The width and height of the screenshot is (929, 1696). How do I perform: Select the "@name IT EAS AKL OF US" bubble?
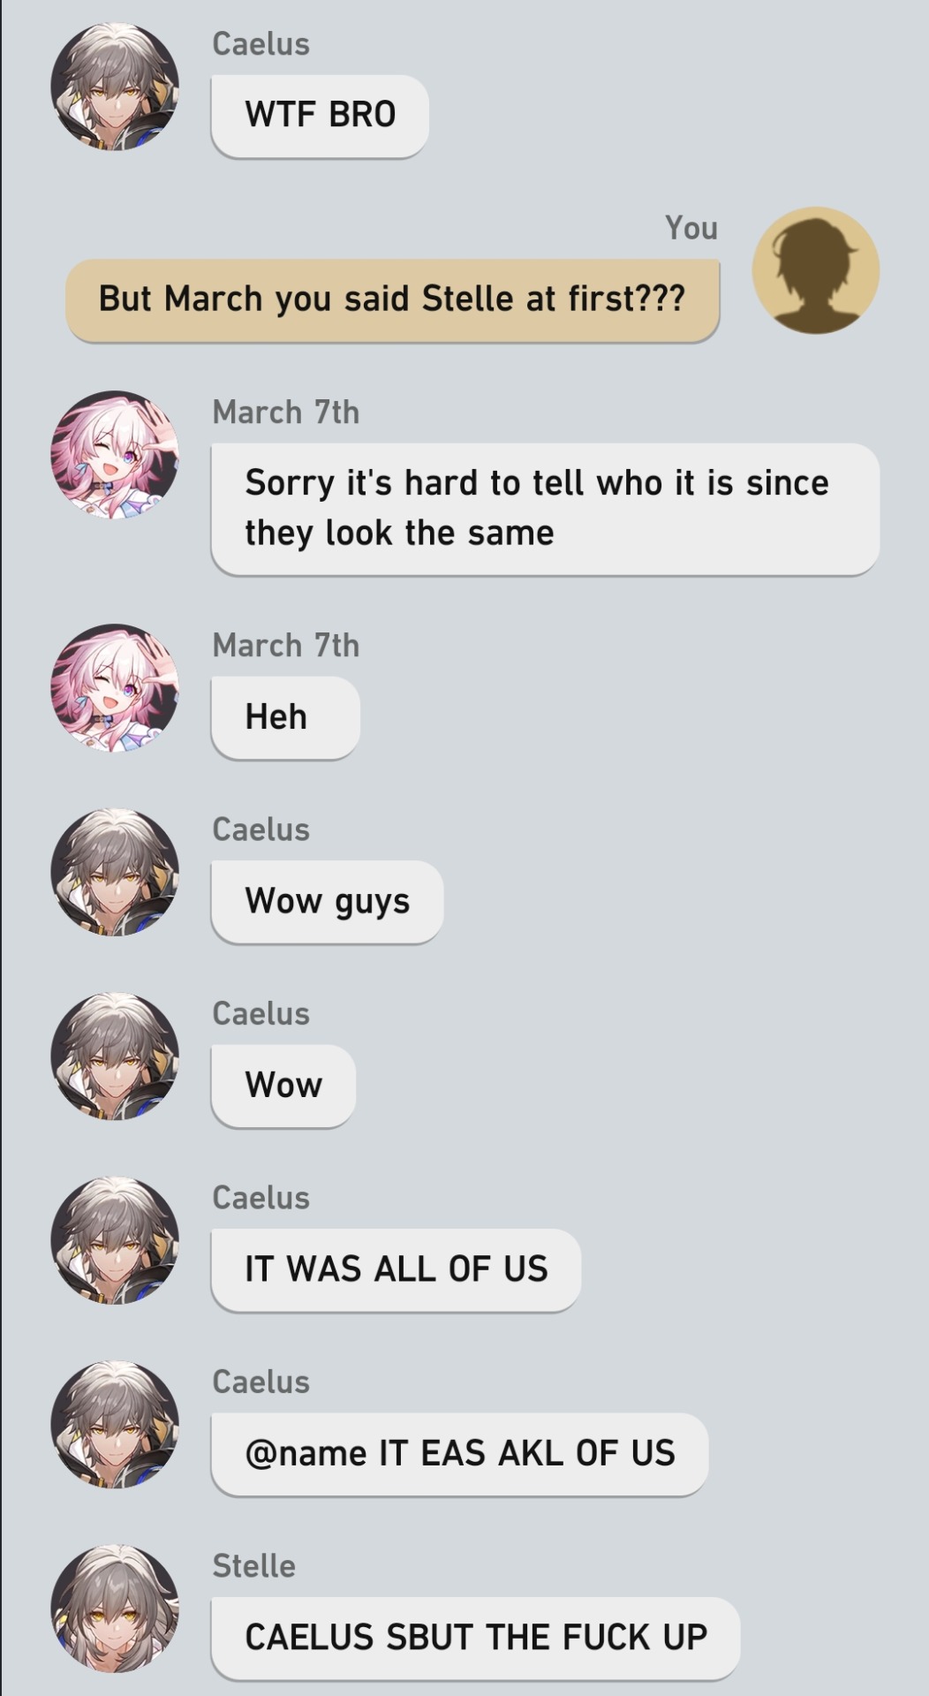tap(459, 1454)
